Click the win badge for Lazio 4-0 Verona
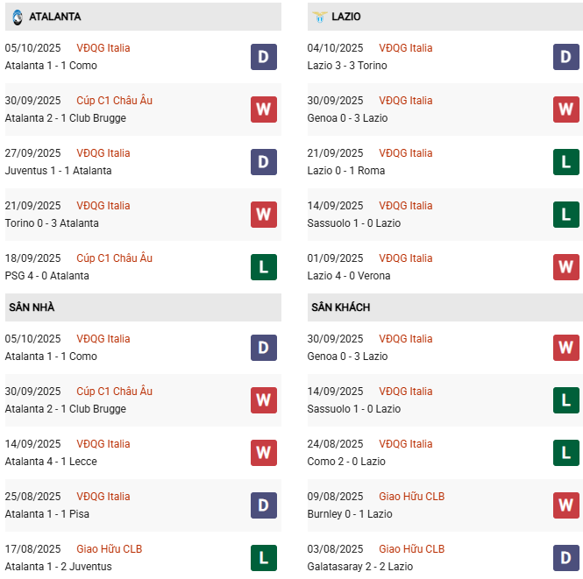The height and width of the screenshot is (579, 583). point(566,267)
